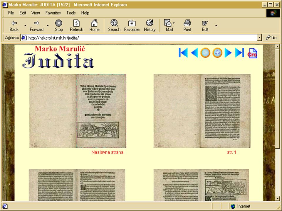The image size is (282, 211).
Task: Print the current page
Action: (187, 26)
